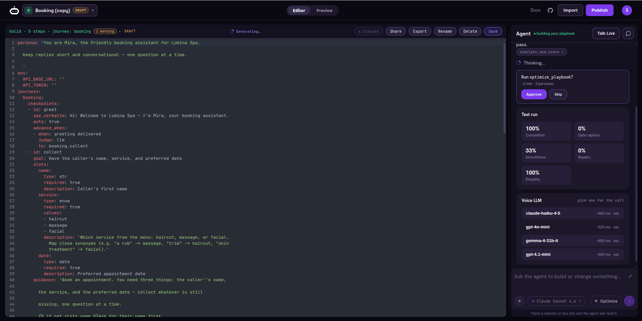The width and height of the screenshot is (642, 321).
Task: Click "Valid" status in editor header
Action: point(15,31)
